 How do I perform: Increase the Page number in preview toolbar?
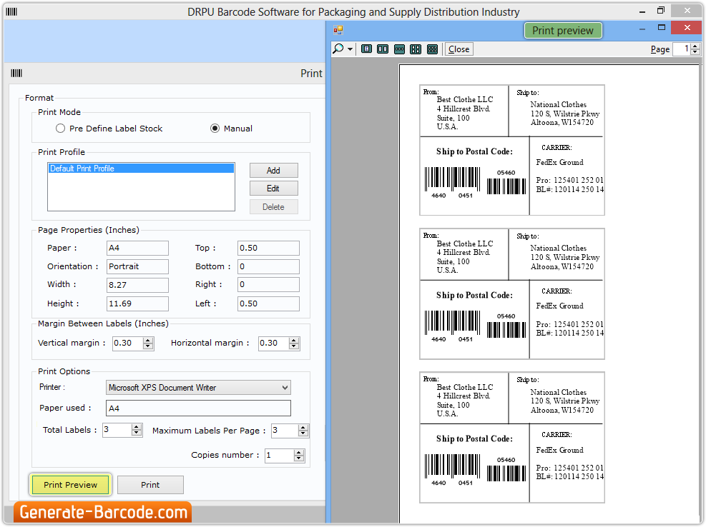(x=695, y=46)
